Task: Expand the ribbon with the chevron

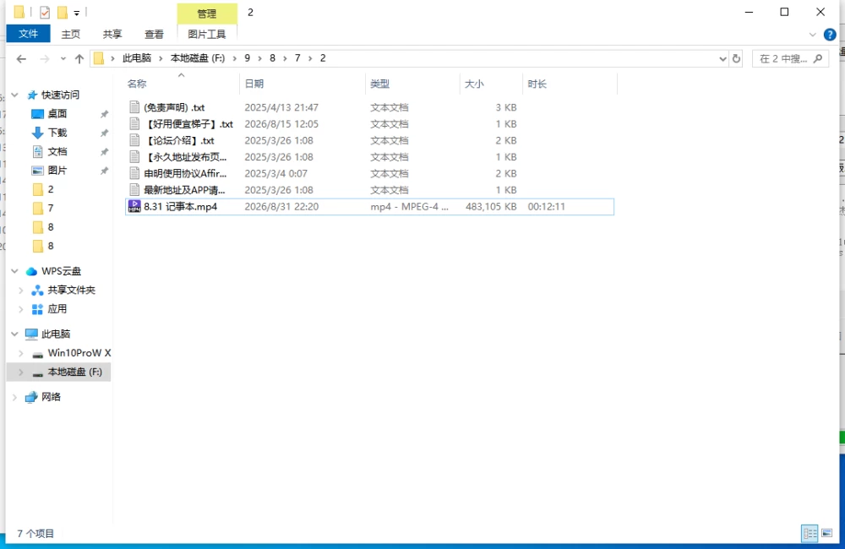Action: click(x=813, y=35)
